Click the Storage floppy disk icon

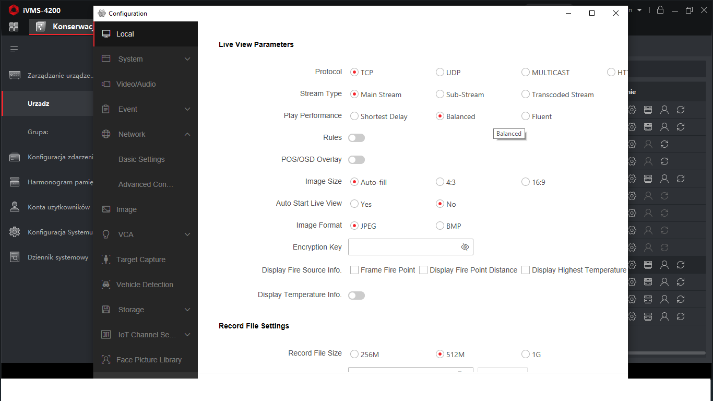[x=106, y=310]
